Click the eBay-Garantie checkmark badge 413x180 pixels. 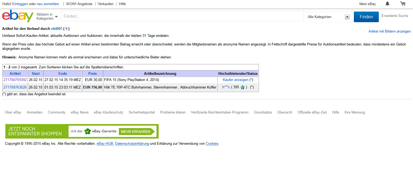click(87, 131)
